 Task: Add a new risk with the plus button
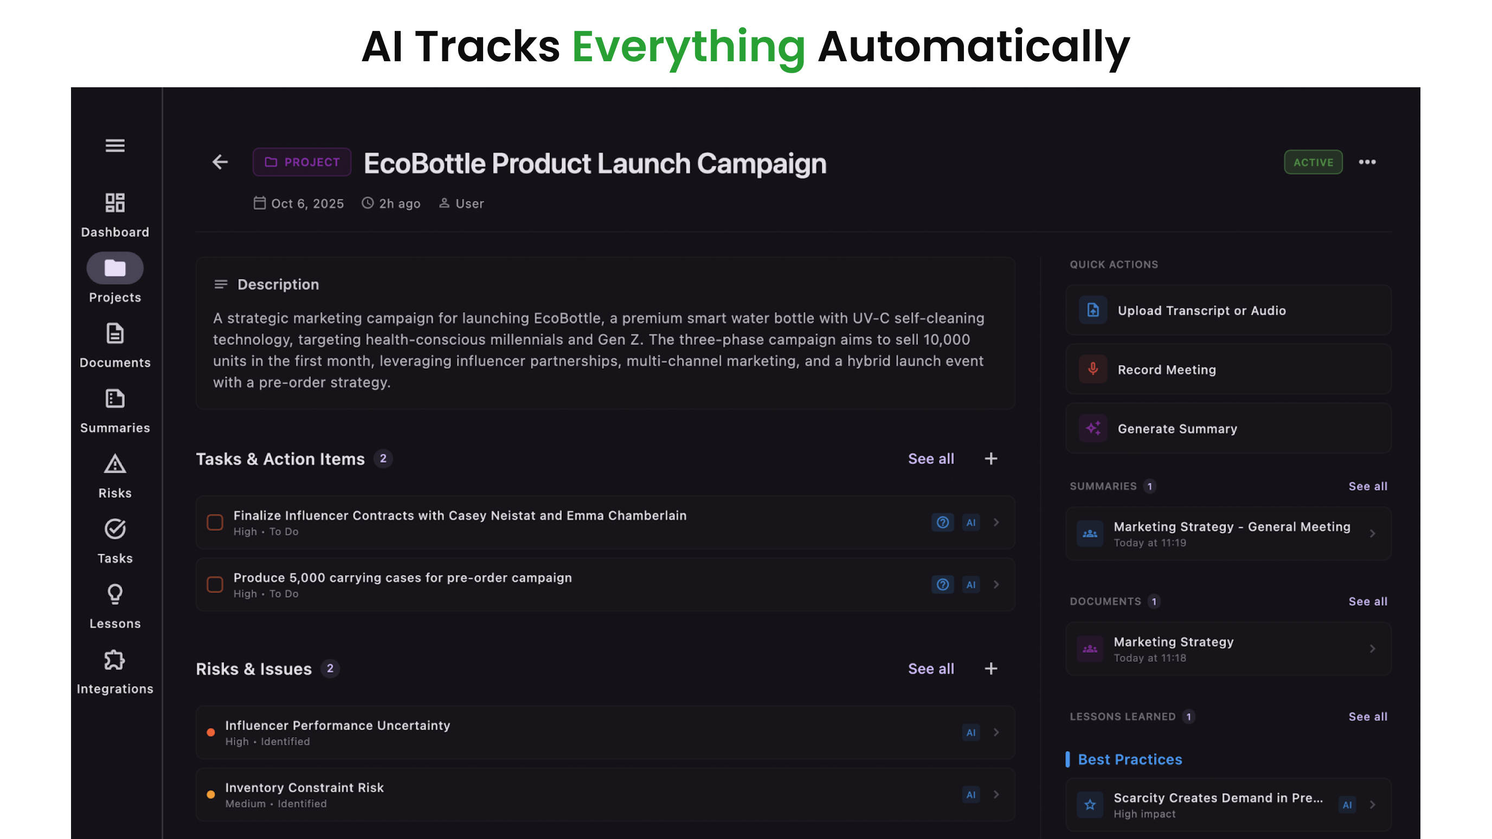(991, 669)
